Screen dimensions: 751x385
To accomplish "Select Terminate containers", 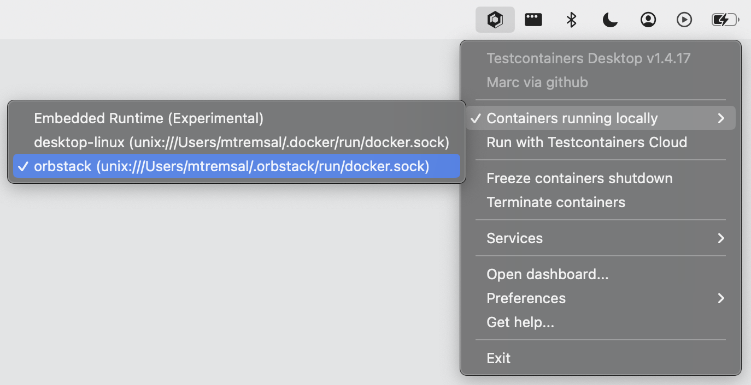I will [x=556, y=202].
